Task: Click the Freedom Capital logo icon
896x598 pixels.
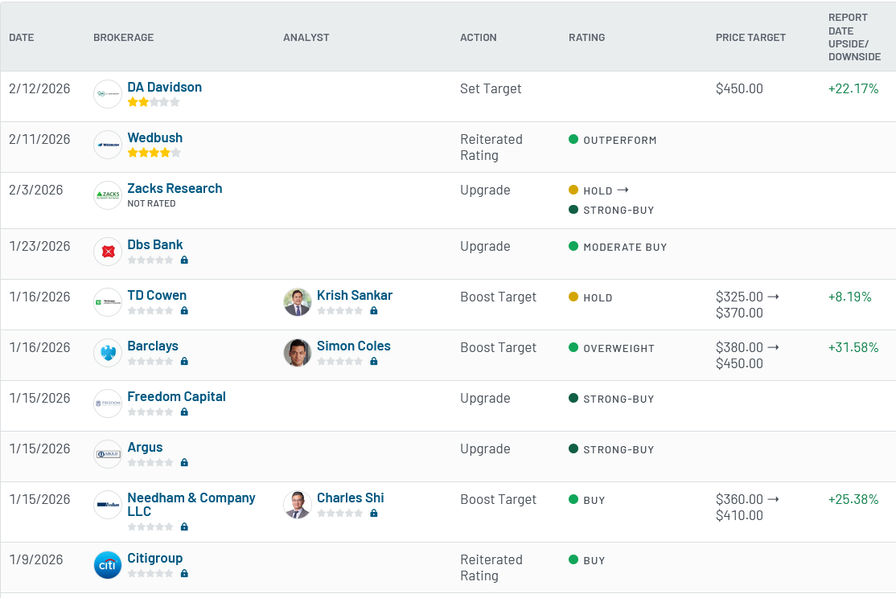Action: tap(108, 403)
